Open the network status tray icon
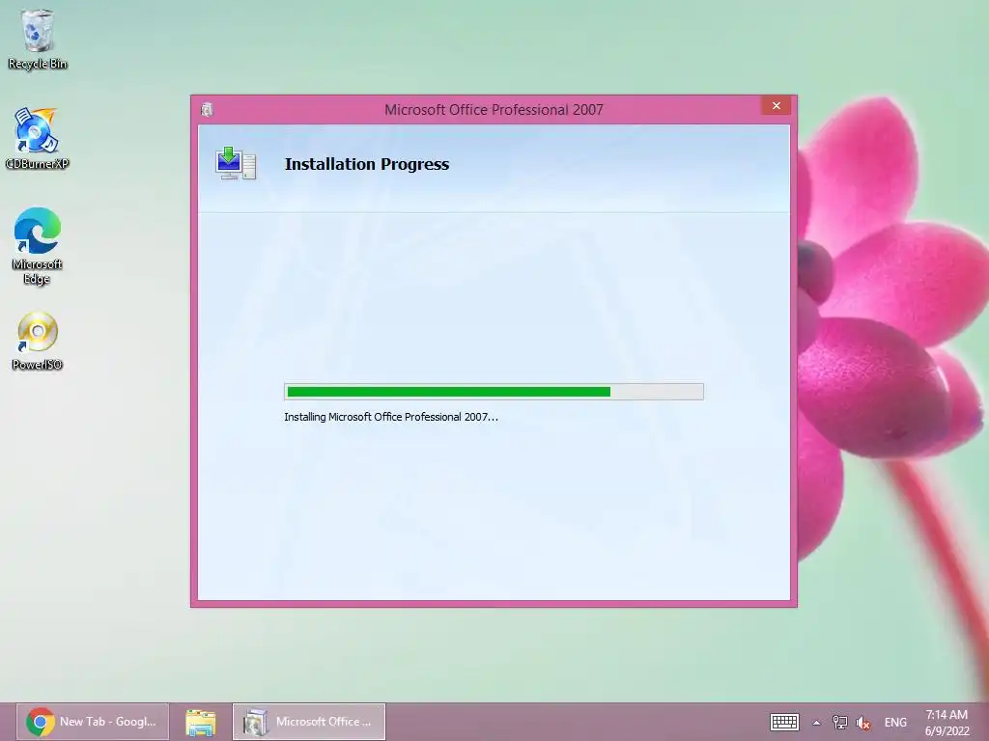Screen dimensions: 989x741 point(839,722)
